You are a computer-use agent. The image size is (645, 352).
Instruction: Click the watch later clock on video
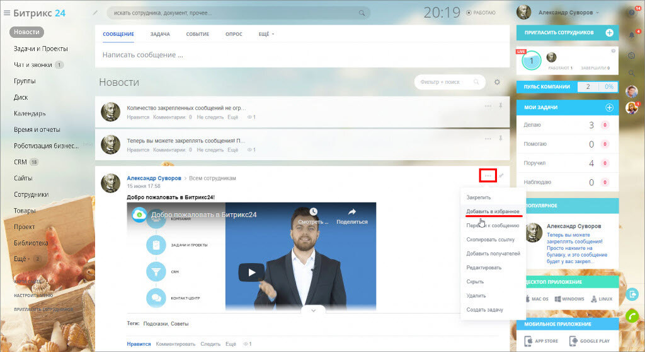[314, 212]
